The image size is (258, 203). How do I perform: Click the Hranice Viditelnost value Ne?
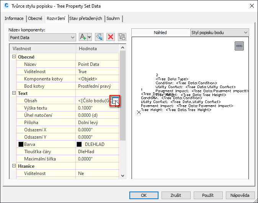[97, 173]
